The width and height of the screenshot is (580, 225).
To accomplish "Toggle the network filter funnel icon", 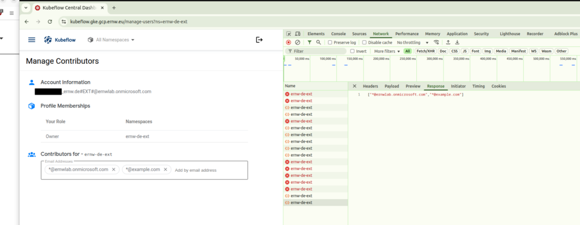I will pyautogui.click(x=310, y=42).
